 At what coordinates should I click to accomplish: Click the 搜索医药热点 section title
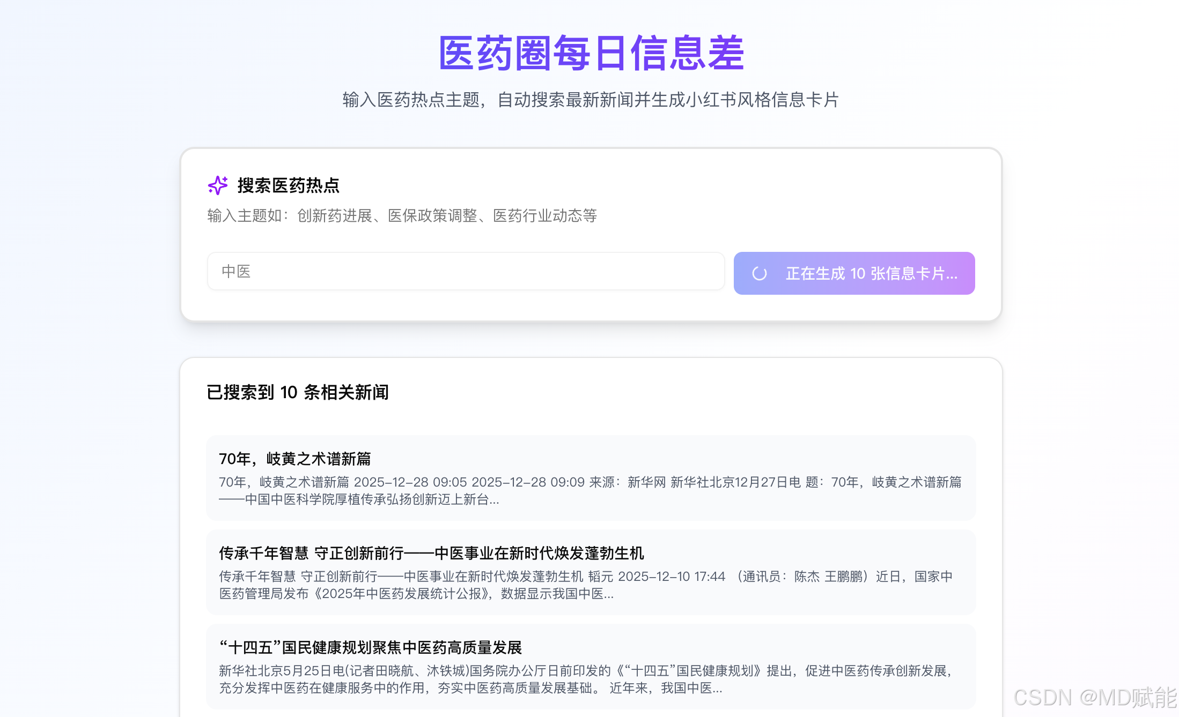(x=290, y=186)
